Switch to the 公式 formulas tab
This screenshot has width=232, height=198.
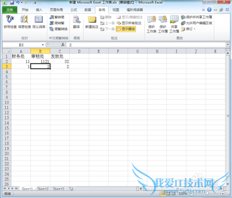tap(74, 10)
